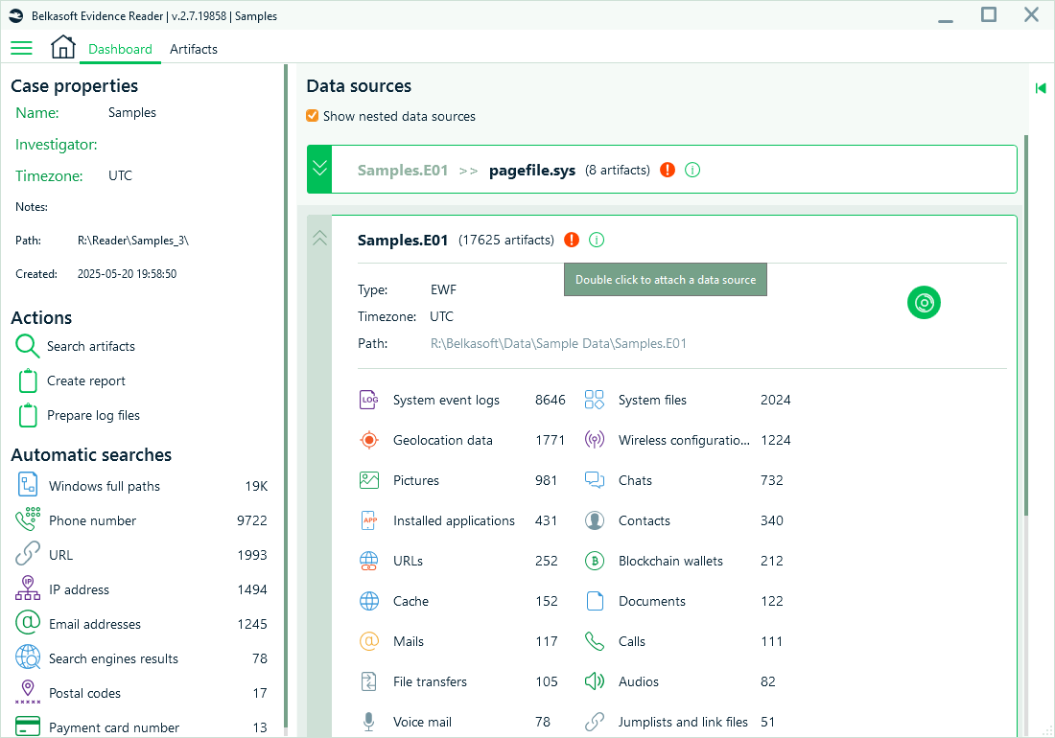Click the URL chain-link icon in automatic searches

point(28,554)
